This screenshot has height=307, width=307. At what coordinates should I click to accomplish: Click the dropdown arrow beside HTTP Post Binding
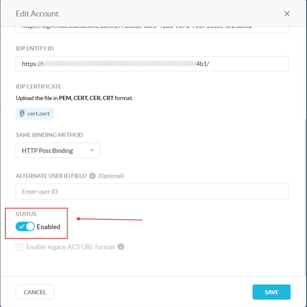coord(92,151)
